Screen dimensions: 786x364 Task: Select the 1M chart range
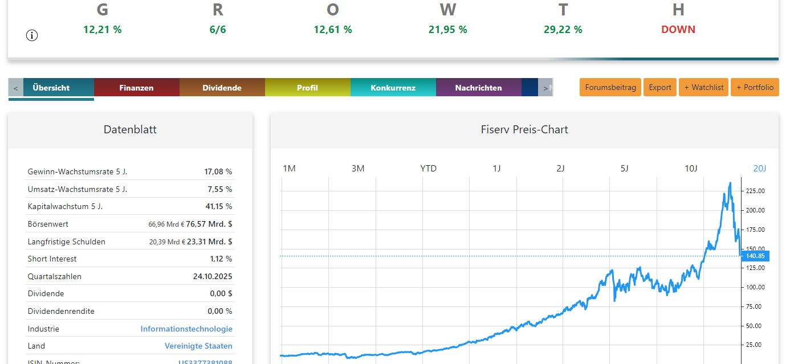[x=290, y=168]
